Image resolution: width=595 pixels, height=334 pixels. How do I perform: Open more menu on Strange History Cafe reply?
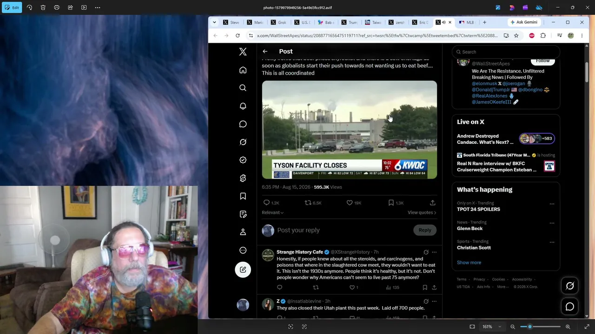coord(434,252)
